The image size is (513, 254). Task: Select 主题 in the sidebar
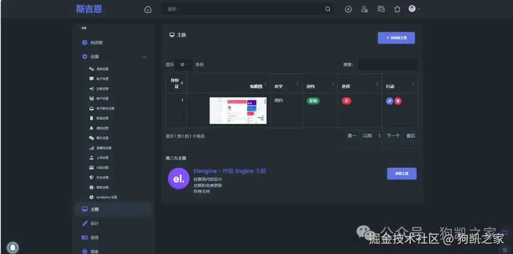click(113, 209)
